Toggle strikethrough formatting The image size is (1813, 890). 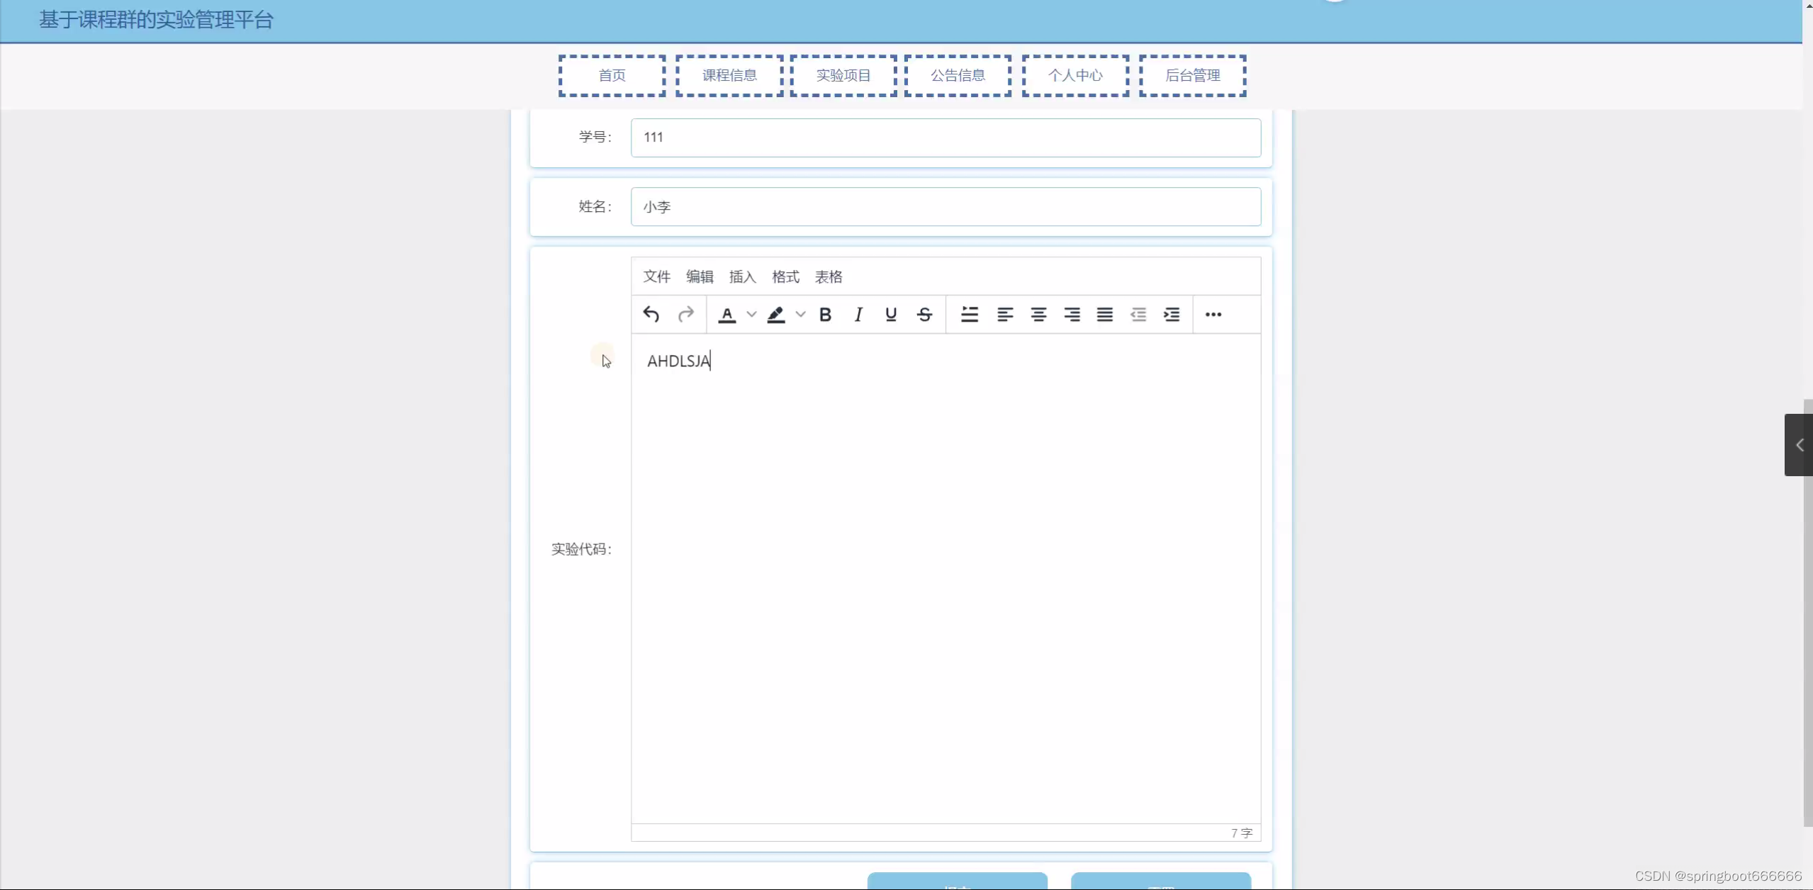924,314
